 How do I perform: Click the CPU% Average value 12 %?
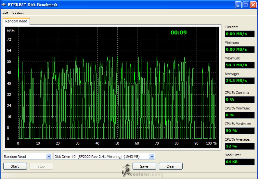(239, 146)
